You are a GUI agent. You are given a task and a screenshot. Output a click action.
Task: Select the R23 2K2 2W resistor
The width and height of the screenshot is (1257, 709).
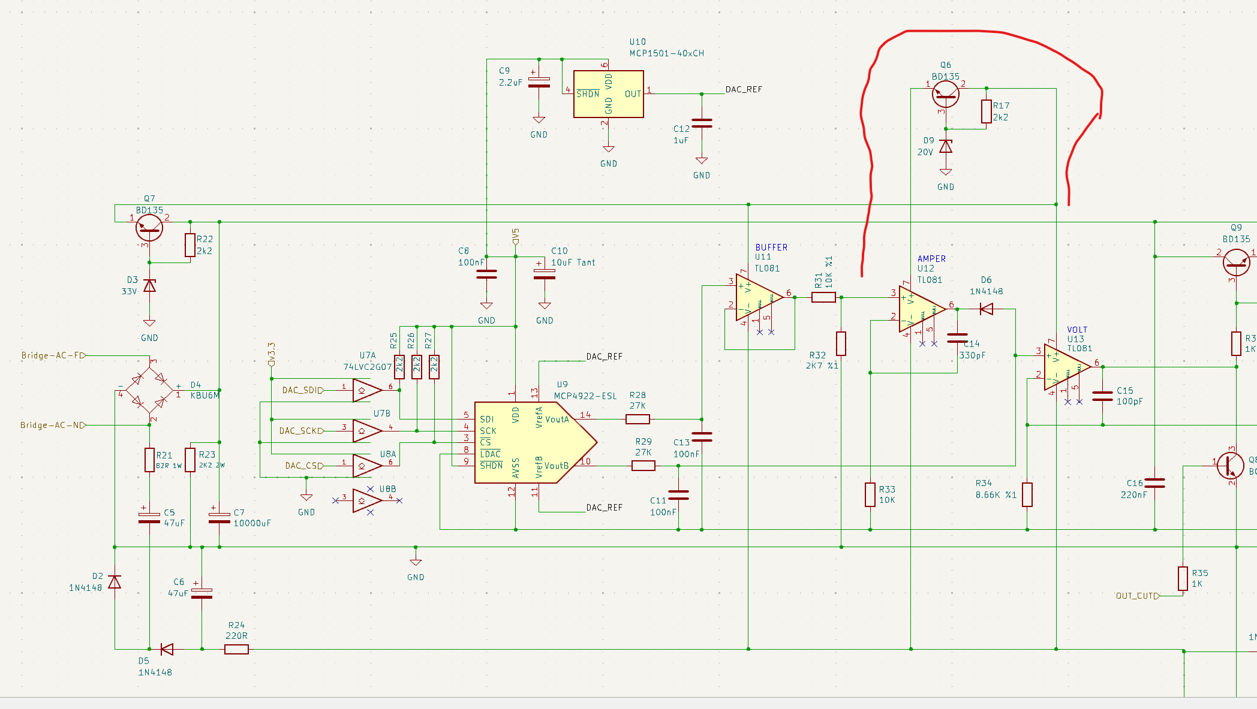coord(190,460)
